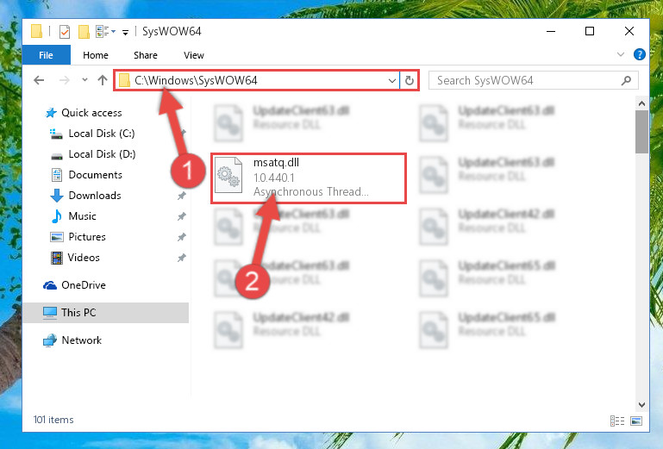
Task: Expand the address bar history dropdown
Action: pyautogui.click(x=392, y=80)
